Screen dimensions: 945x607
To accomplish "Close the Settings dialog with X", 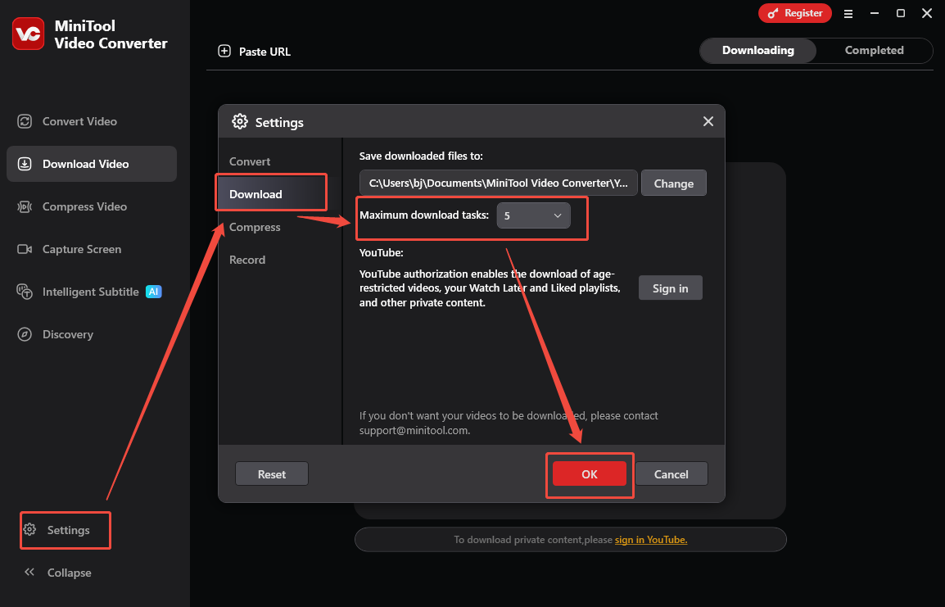I will coord(708,122).
